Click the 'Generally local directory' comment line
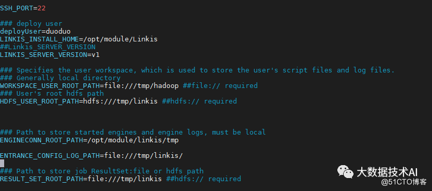The width and height of the screenshot is (432, 191). (x=60, y=78)
